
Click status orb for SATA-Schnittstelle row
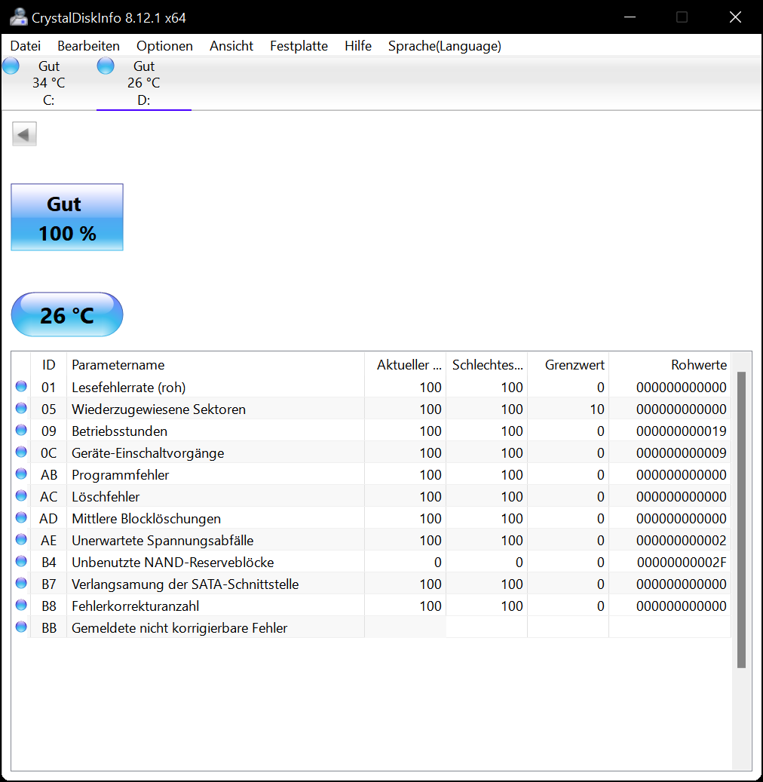click(x=21, y=584)
